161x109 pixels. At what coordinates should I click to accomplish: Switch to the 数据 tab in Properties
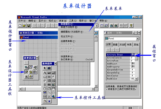pyautogui.click(x=115, y=45)
